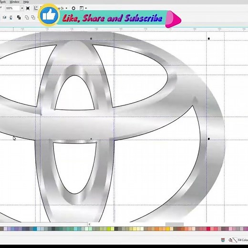Open the Help menu
Image resolution: width=248 pixels, height=248 pixels.
click(26, 2)
